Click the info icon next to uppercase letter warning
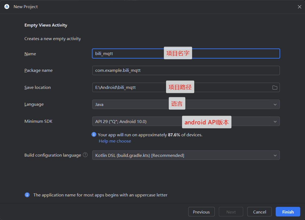Screen dimensions: 305x220 click(27, 195)
